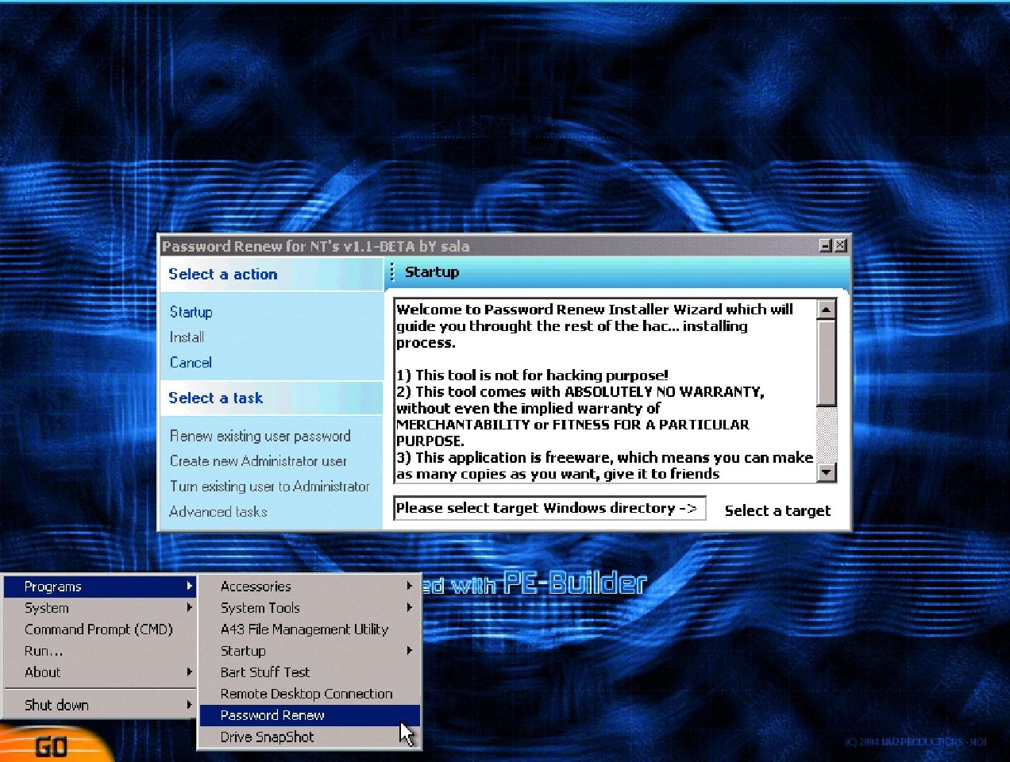The image size is (1010, 762).
Task: Launch Bart Stuff Test
Action: (264, 672)
